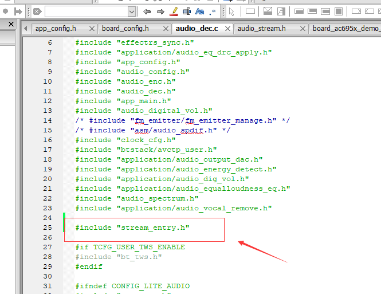381x294 pixels.
Task: Click the empty rectangle block icon
Action: pos(250,11)
